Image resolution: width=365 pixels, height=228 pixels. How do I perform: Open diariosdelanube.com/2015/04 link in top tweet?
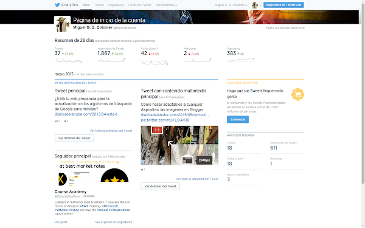[88, 114]
